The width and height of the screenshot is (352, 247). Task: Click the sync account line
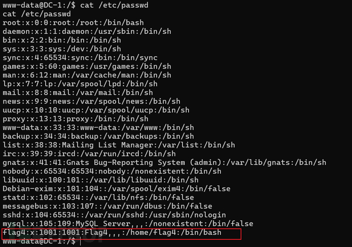pos(80,57)
